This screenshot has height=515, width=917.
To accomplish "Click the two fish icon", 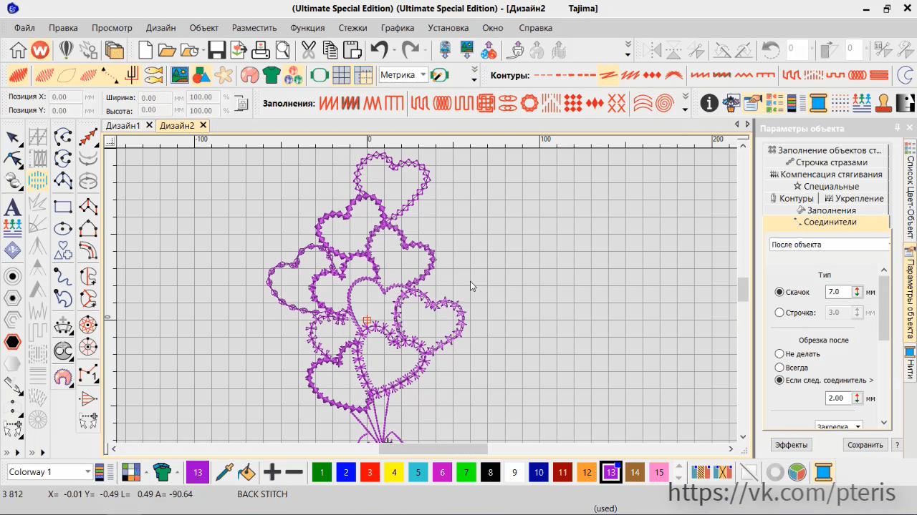I will [x=154, y=74].
